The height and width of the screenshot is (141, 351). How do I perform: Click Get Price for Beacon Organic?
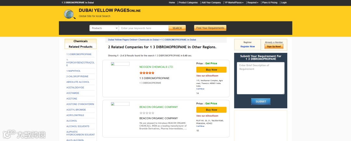click(x=211, y=103)
